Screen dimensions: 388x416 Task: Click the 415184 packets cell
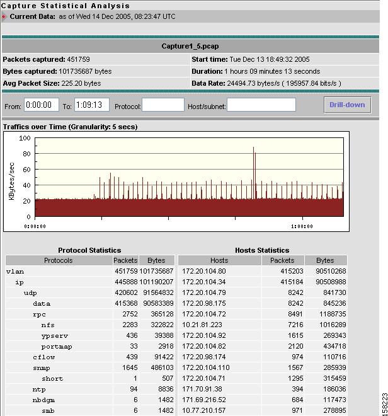tap(292, 282)
